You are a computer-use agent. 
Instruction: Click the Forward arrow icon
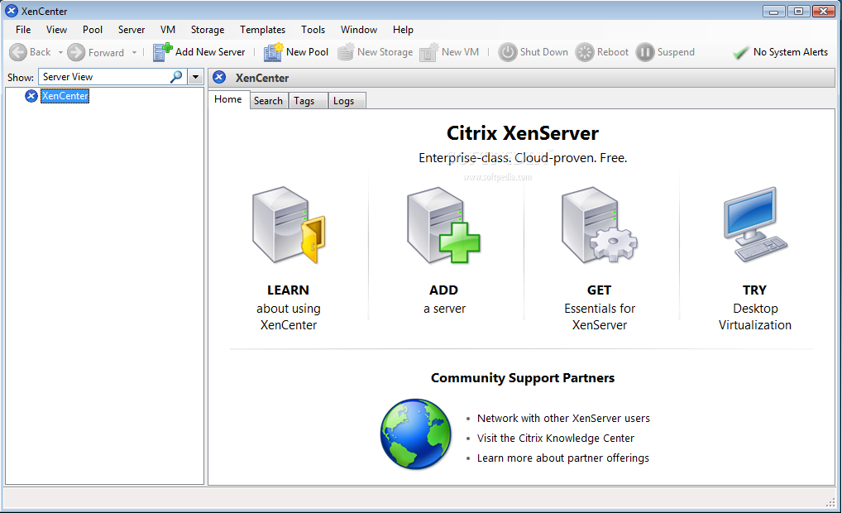(x=76, y=52)
